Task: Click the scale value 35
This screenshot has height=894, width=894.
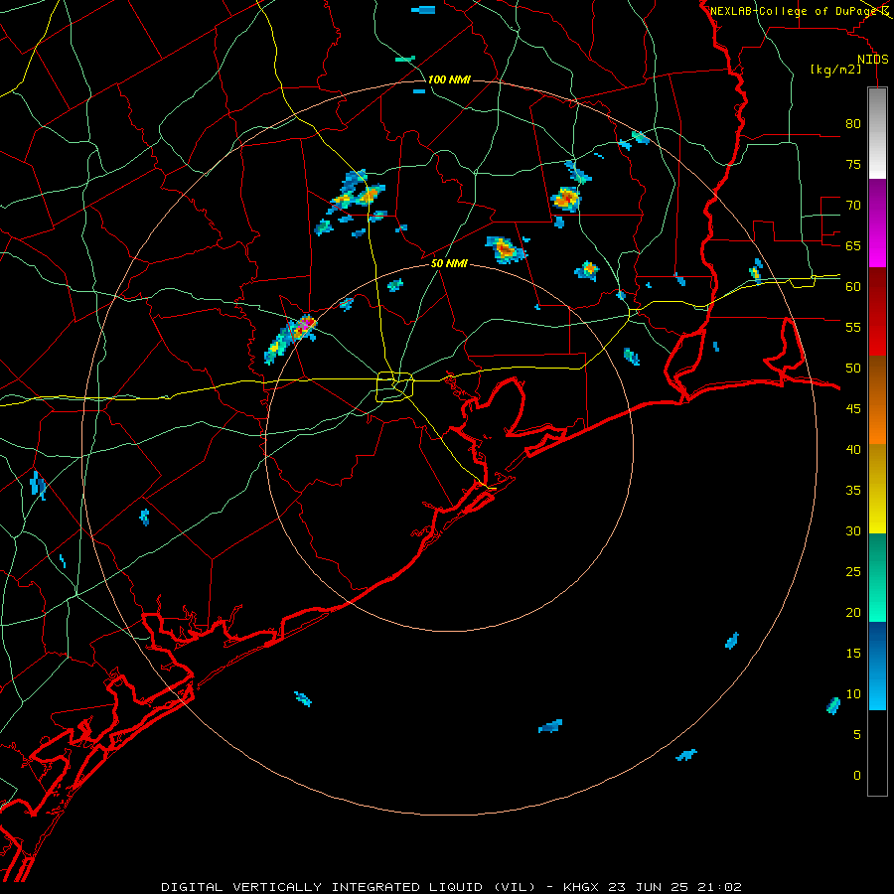Action: pyautogui.click(x=853, y=491)
